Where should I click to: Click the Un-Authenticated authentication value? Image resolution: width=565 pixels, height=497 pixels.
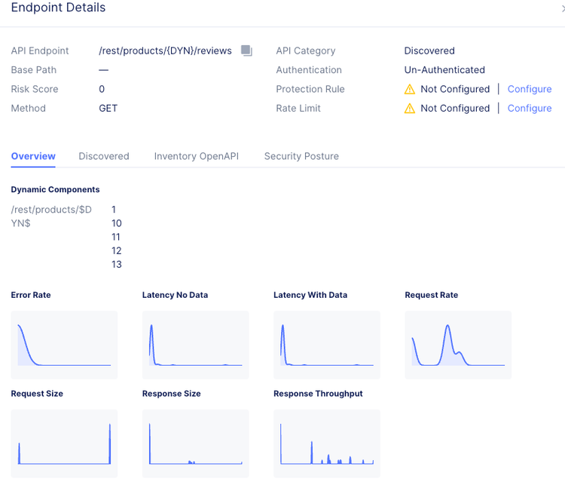(x=444, y=70)
